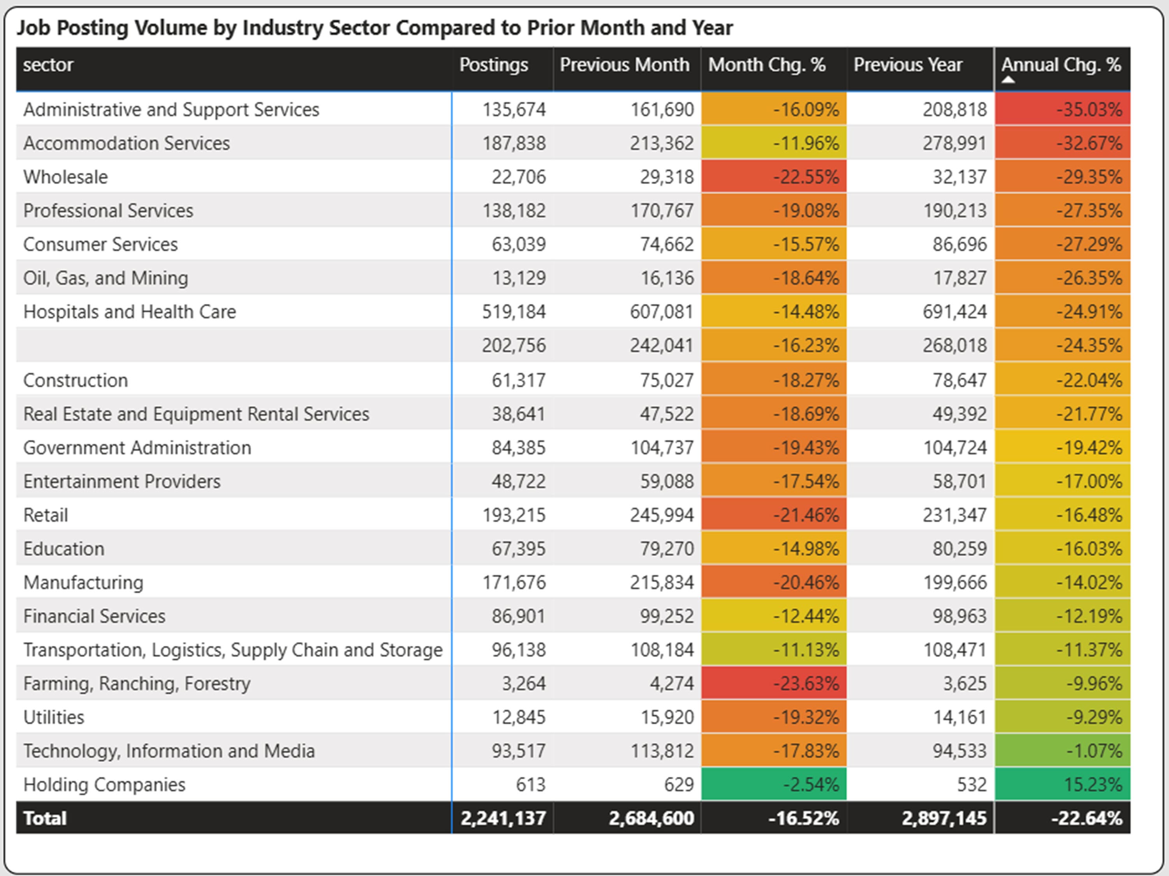Click the Total row label
1169x876 pixels.
[45, 818]
